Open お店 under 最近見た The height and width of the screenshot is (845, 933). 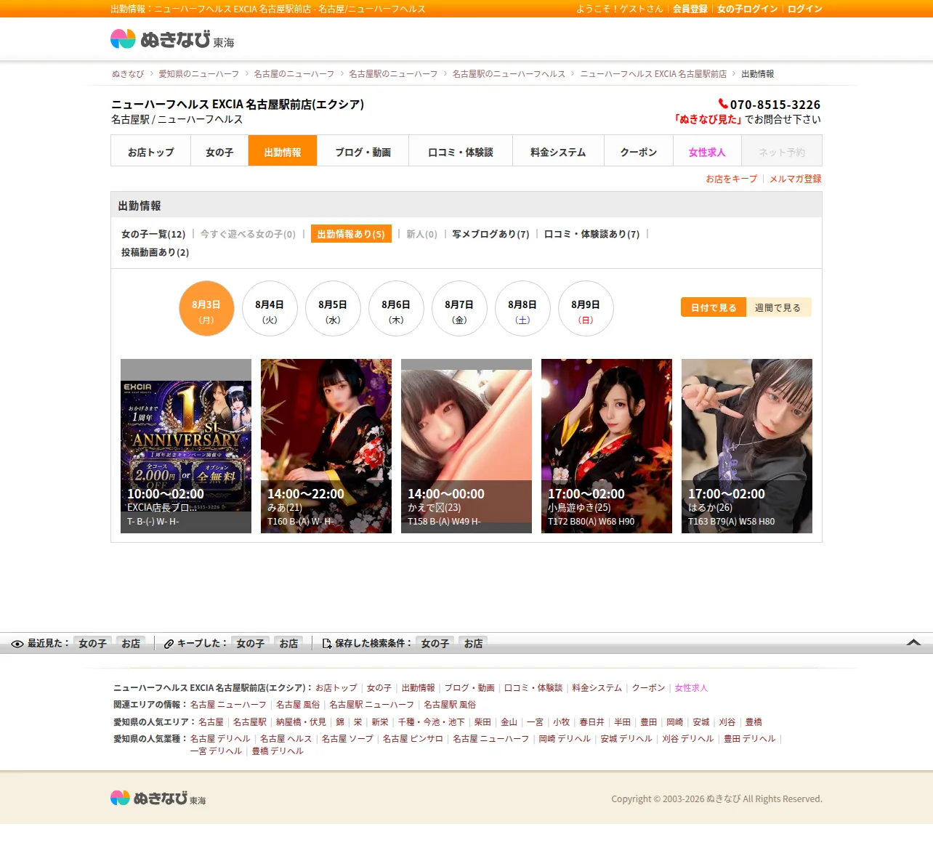pyautogui.click(x=131, y=644)
